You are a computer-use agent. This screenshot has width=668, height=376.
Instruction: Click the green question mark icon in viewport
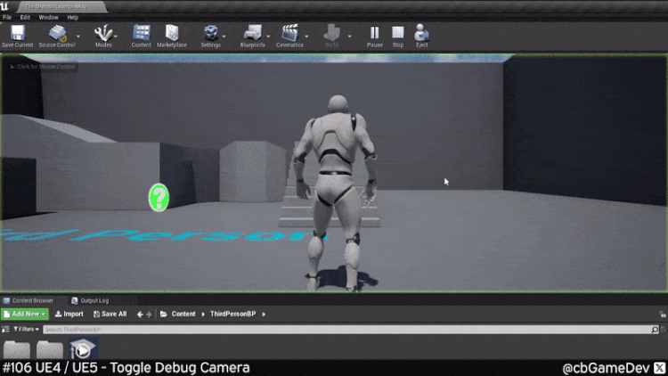pyautogui.click(x=159, y=198)
